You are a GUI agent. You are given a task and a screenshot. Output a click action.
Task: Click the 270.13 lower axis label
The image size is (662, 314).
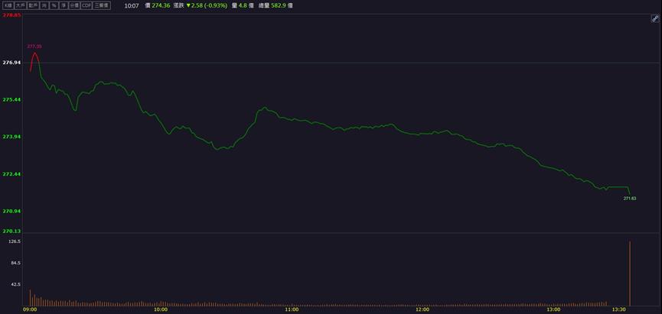[x=11, y=231]
